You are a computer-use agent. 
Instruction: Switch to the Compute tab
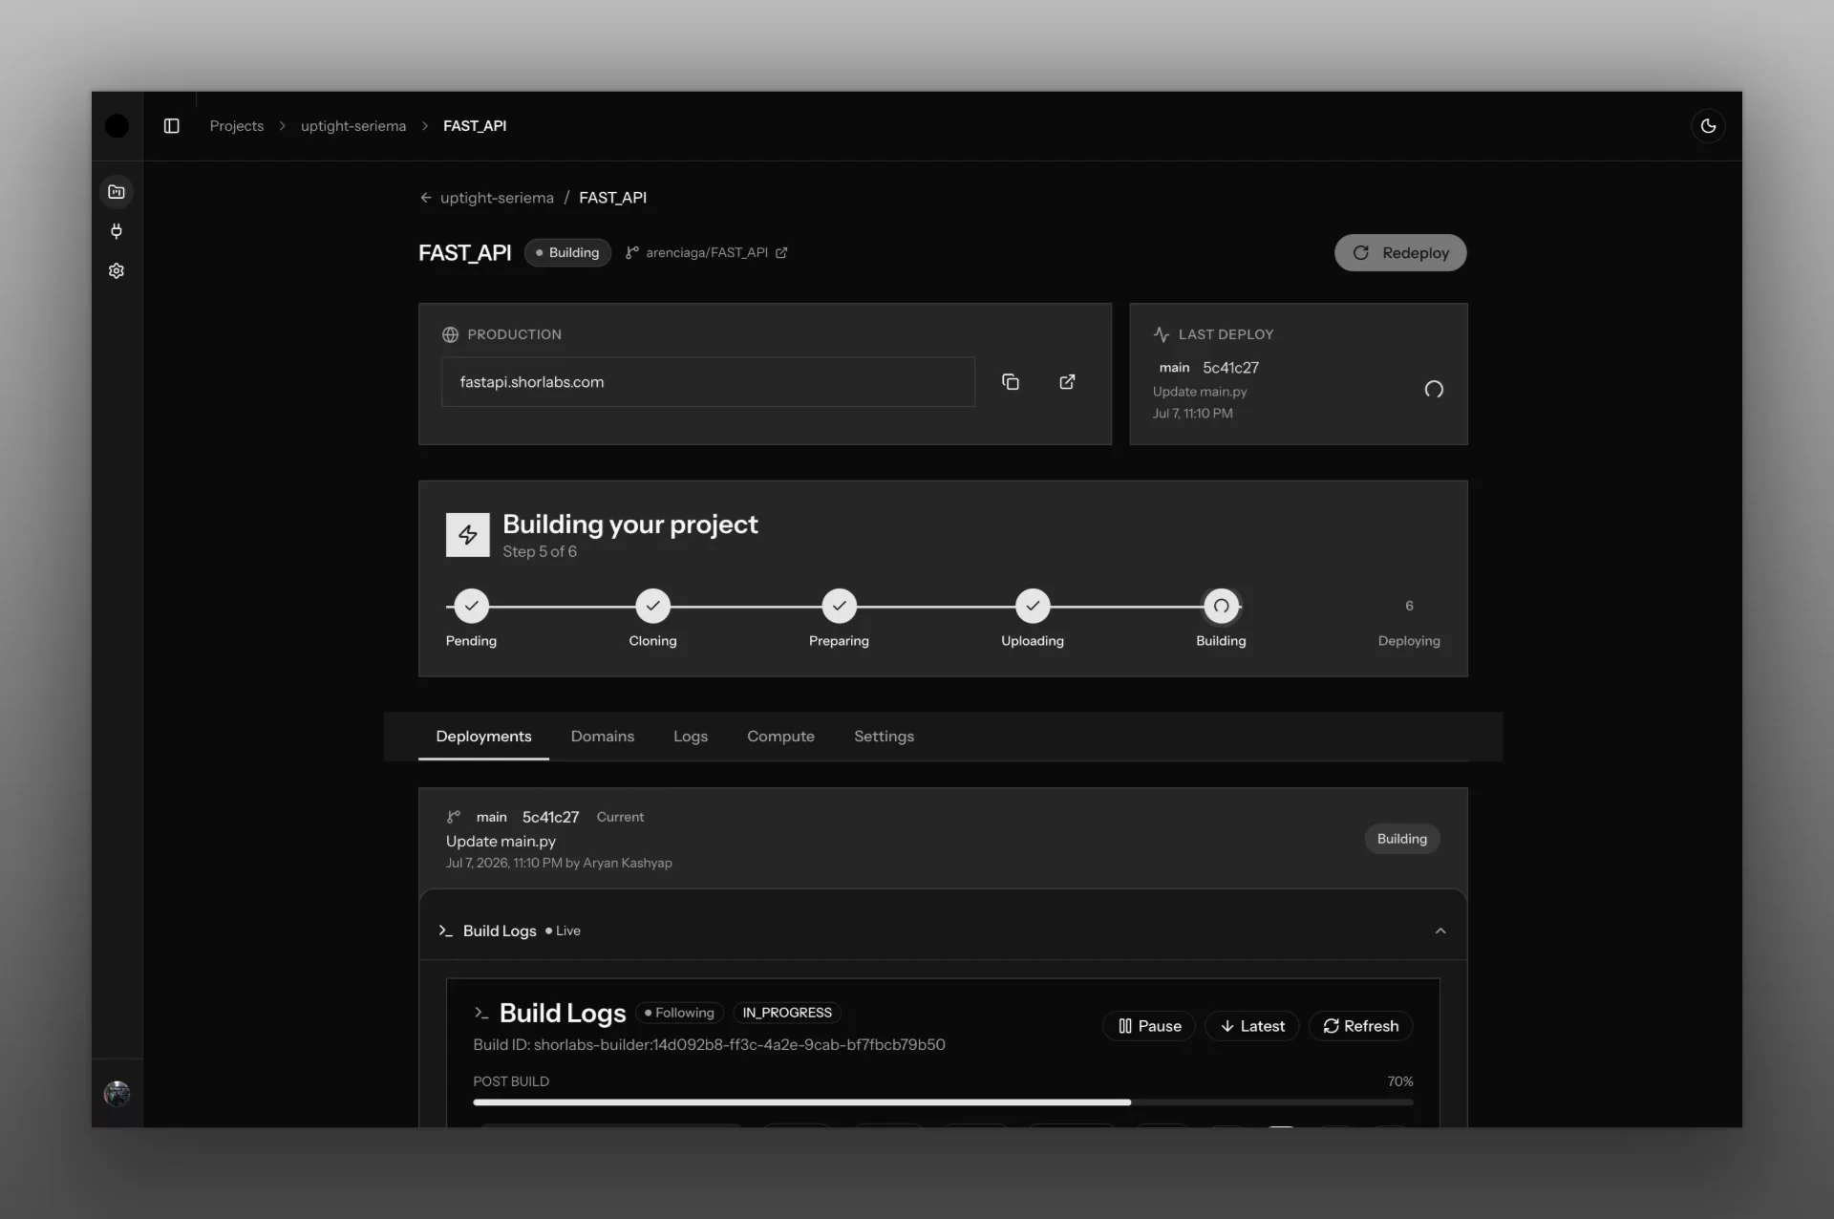click(x=780, y=737)
